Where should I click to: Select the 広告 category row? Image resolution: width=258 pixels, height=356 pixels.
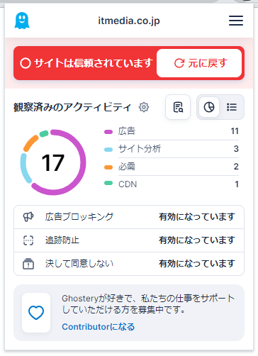click(x=172, y=131)
